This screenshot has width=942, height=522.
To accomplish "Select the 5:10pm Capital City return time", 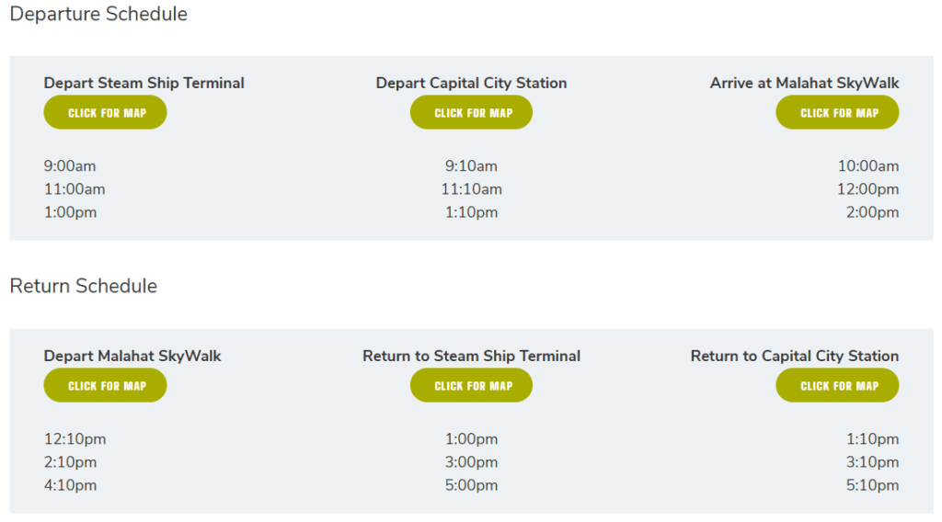I will tap(872, 485).
